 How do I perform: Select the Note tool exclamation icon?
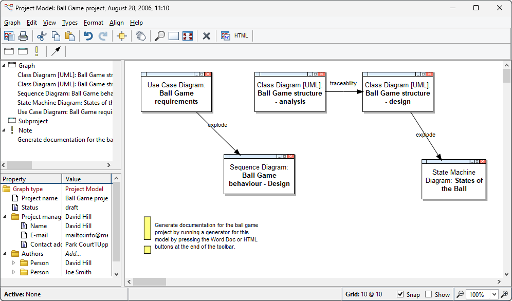[x=36, y=51]
